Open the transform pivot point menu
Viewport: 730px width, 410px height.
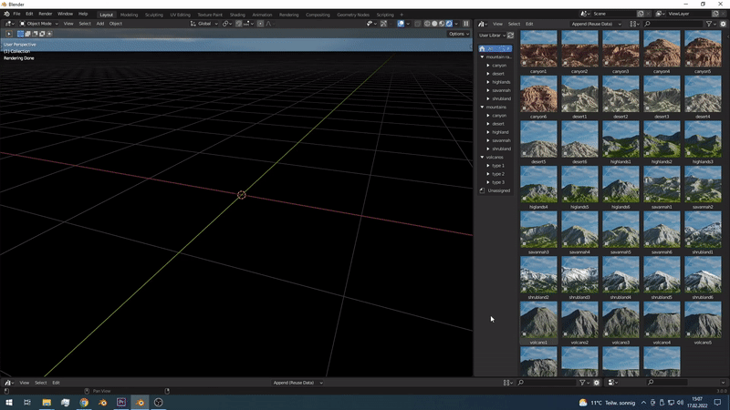(x=226, y=24)
